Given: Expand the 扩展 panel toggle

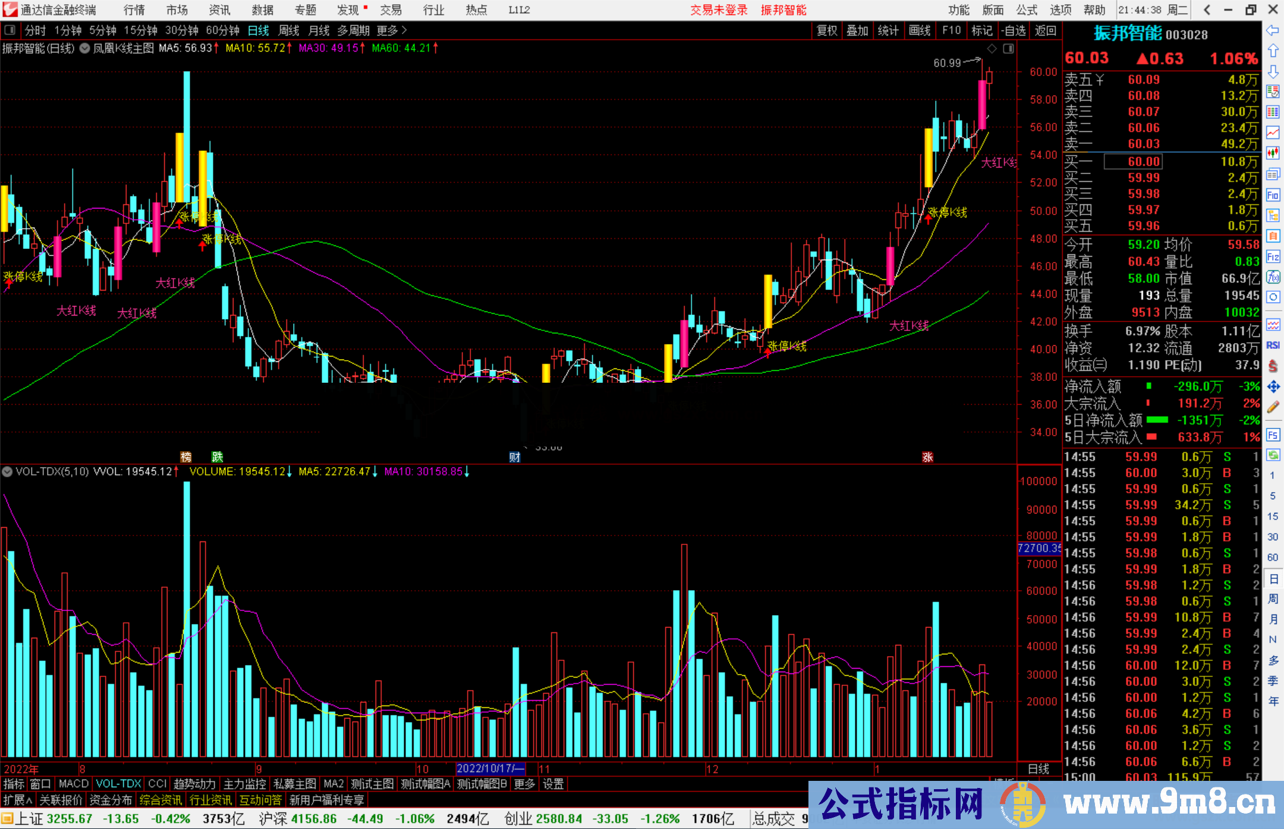Looking at the screenshot, I should click(x=18, y=800).
